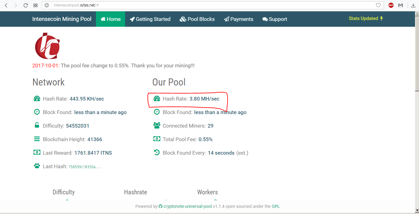The image size is (419, 214).
Task: Click the Total Pool Fee money icon
Action: coord(157,139)
